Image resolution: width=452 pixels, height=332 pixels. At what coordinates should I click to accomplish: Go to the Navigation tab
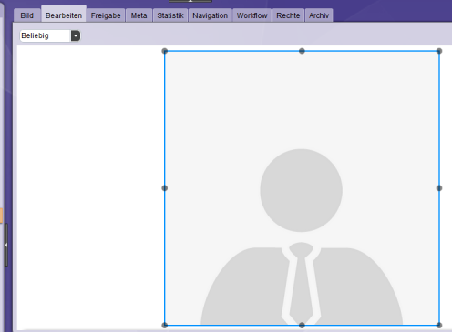click(211, 15)
